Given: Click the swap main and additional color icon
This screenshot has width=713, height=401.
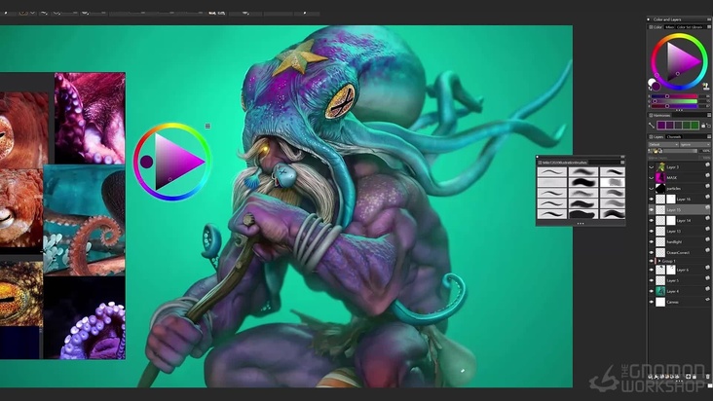Looking at the screenshot, I should tap(651, 88).
